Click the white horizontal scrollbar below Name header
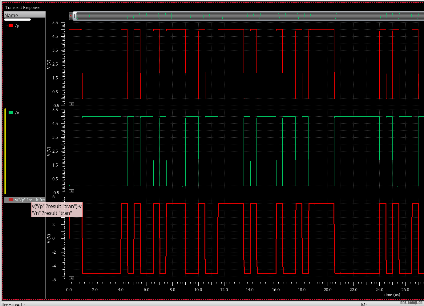The height and width of the screenshot is (306, 424). click(x=18, y=20)
